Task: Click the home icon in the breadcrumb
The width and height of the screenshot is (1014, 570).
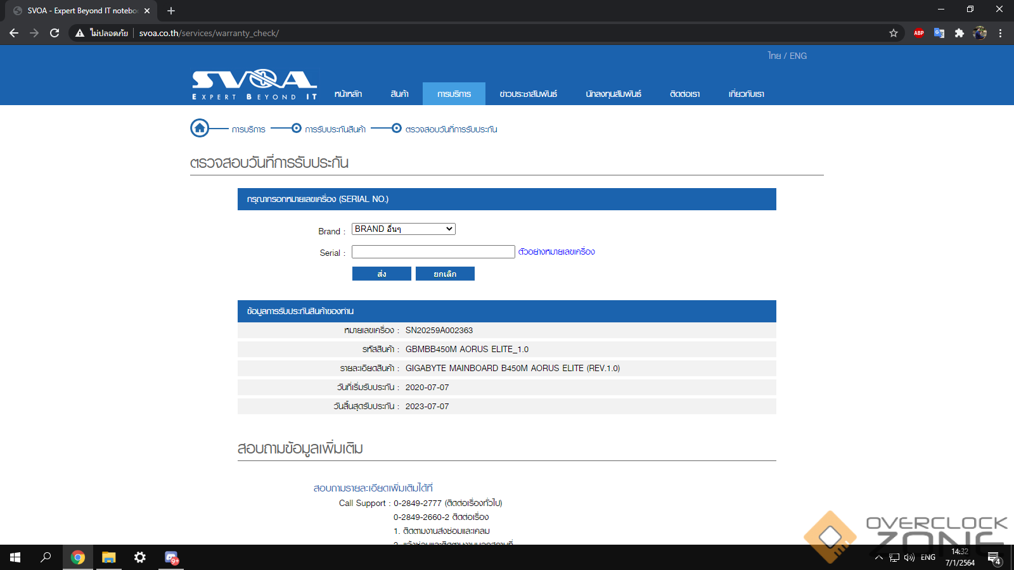Action: coord(200,129)
